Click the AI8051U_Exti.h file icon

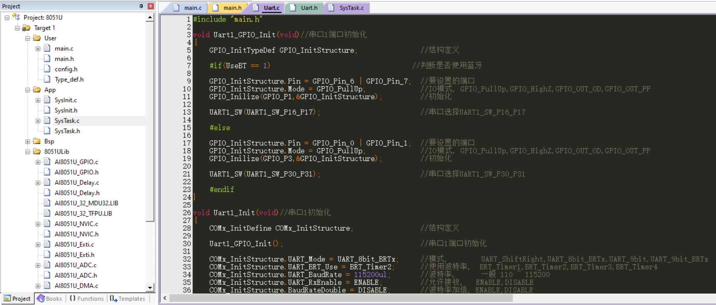[48, 255]
